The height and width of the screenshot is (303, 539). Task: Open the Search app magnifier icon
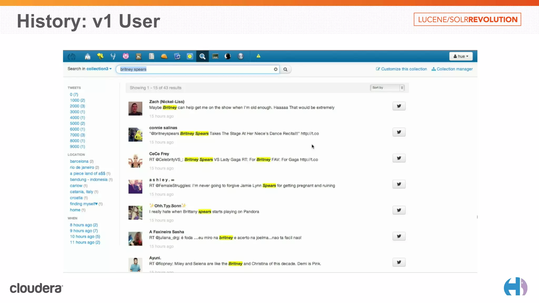(202, 56)
